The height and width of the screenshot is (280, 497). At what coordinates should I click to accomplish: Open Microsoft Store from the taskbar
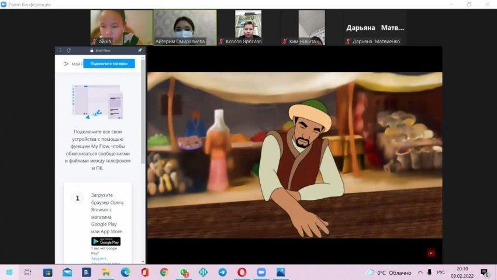[x=47, y=272]
